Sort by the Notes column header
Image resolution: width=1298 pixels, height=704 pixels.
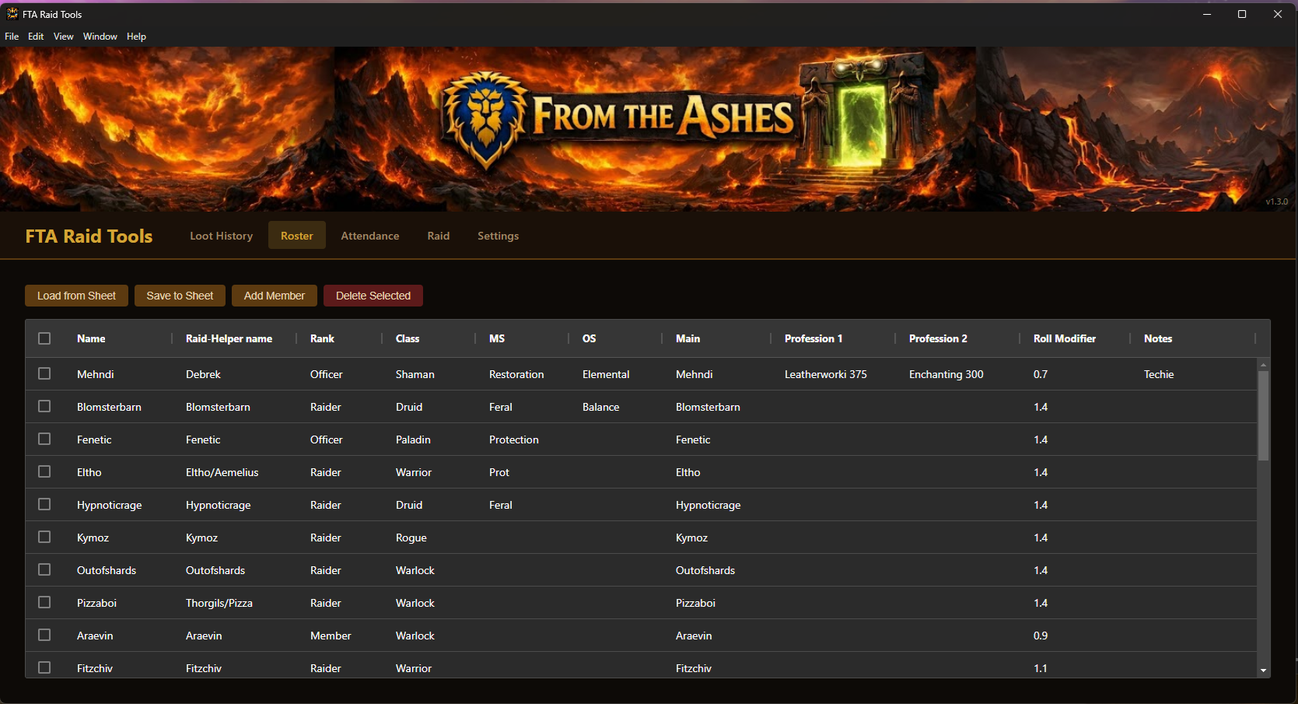[1158, 338]
